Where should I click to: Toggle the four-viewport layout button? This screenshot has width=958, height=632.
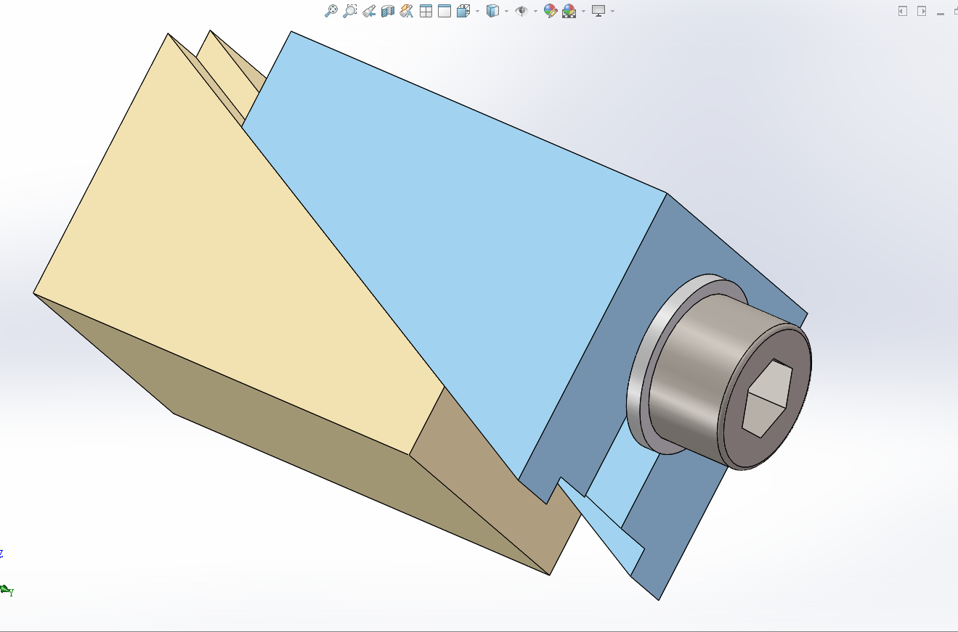click(426, 11)
